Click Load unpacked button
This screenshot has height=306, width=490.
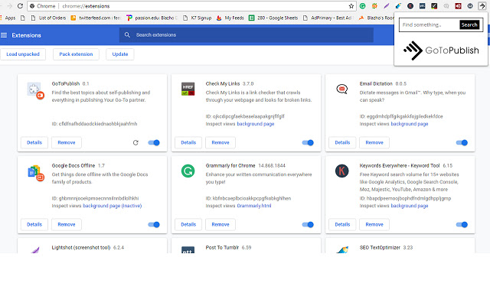(x=23, y=54)
